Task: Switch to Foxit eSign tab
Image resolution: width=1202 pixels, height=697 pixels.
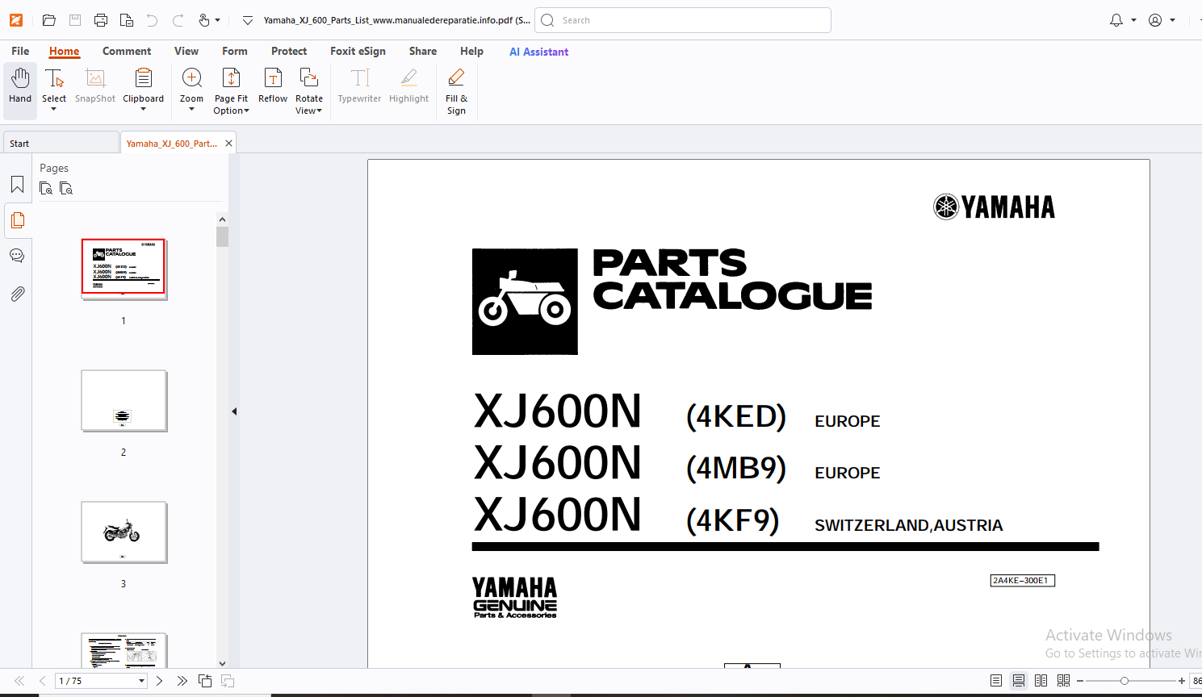Action: [x=358, y=51]
